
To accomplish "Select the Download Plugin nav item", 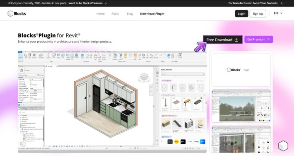I will 152,14.
